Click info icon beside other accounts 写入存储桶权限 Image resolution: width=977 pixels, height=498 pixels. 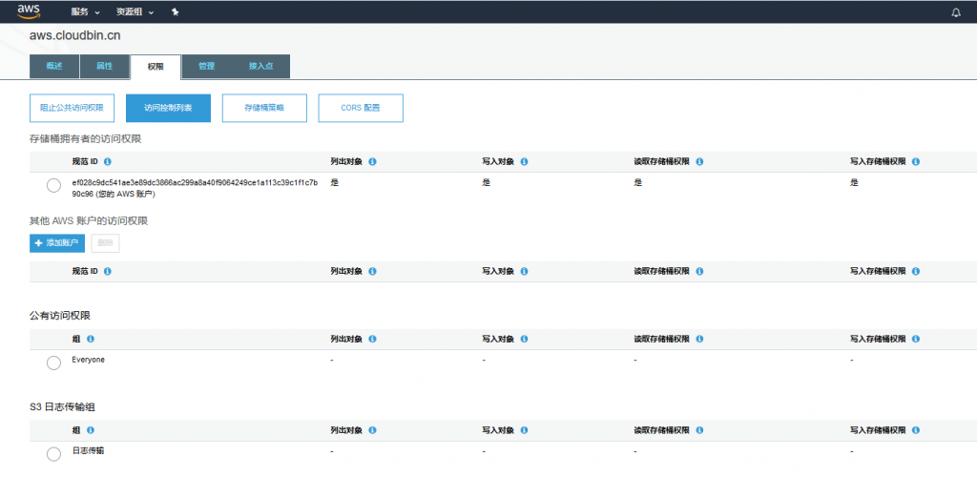click(916, 272)
